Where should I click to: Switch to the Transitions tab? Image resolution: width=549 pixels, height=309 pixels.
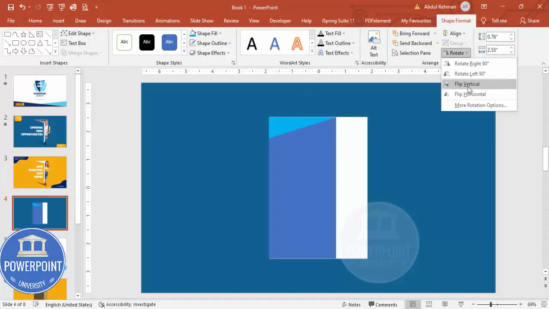tap(133, 21)
